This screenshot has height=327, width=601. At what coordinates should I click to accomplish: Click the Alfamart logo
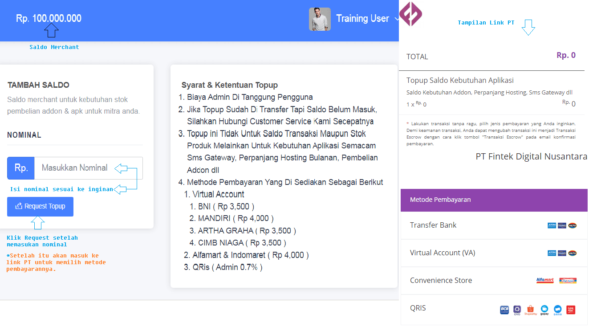click(x=545, y=281)
